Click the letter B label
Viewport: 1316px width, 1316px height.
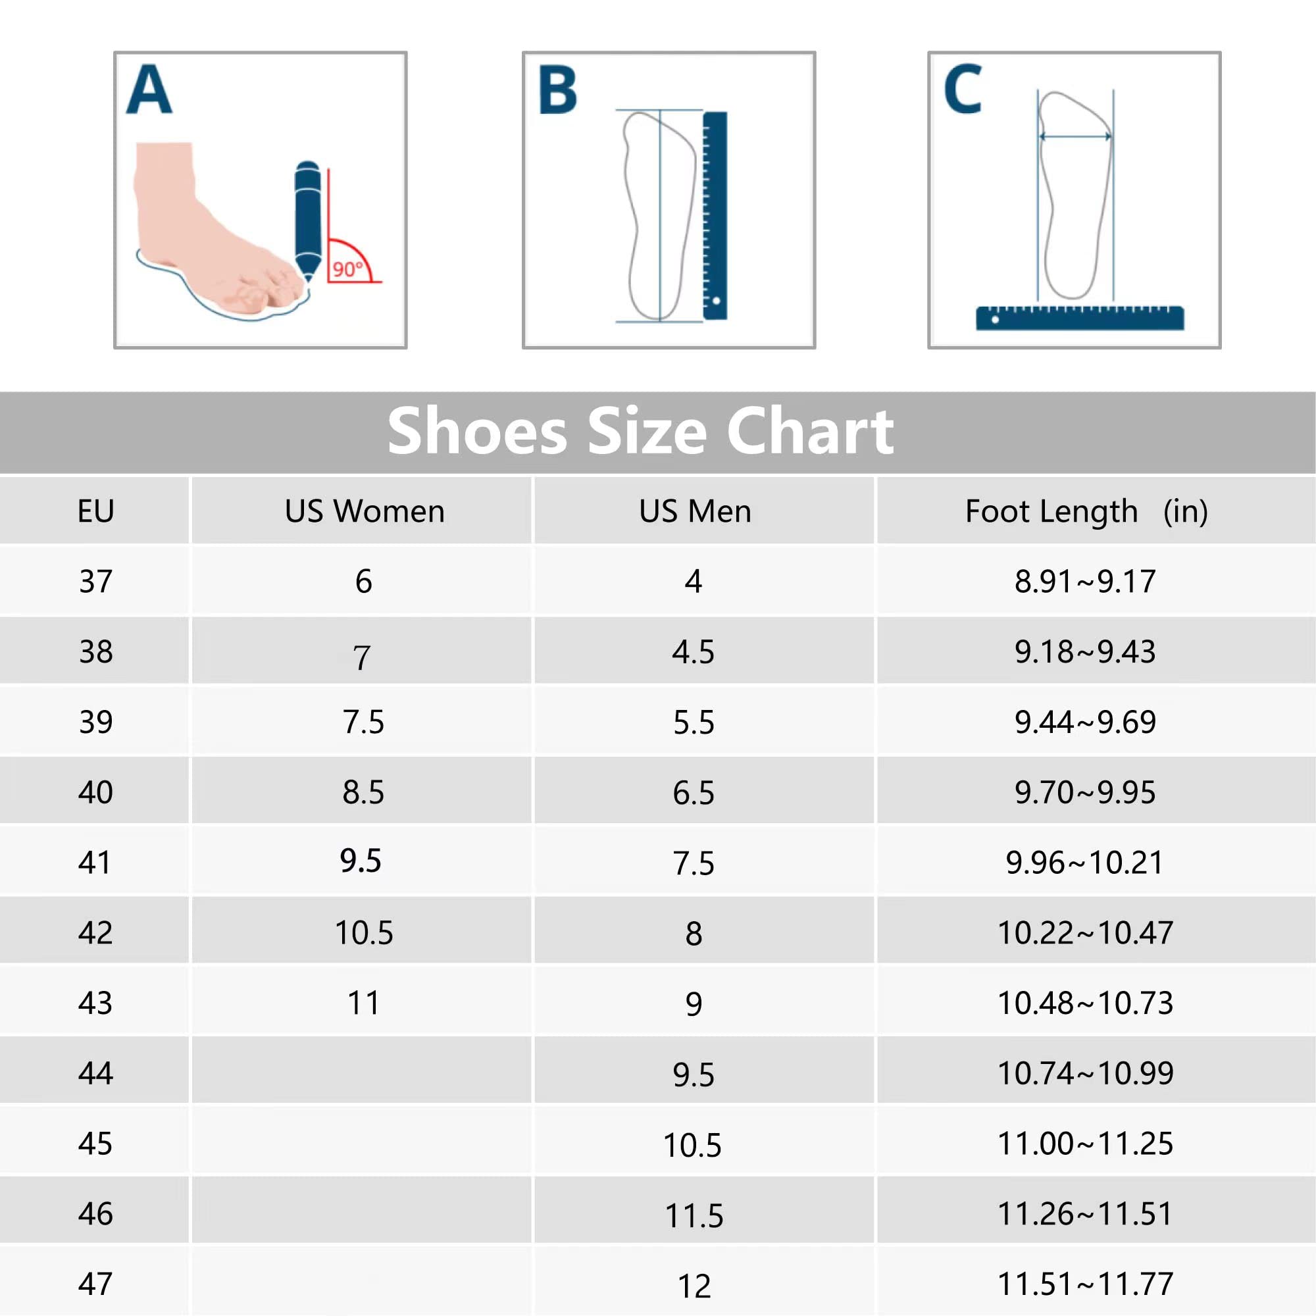click(557, 89)
